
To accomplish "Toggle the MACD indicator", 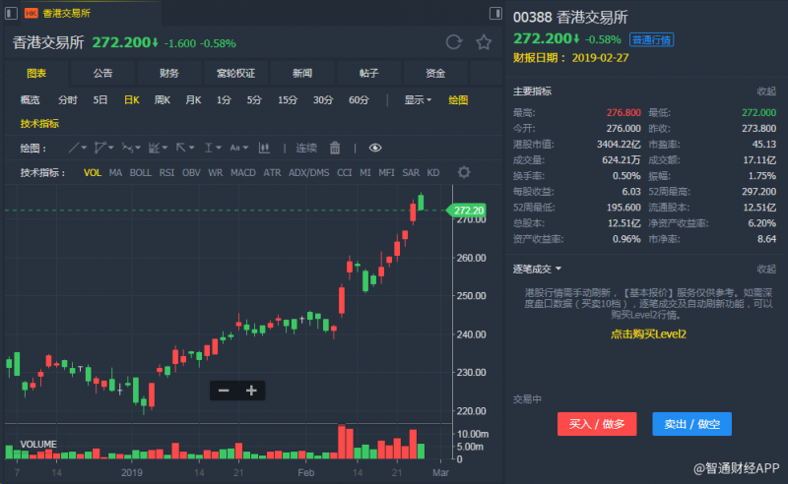I will (243, 173).
